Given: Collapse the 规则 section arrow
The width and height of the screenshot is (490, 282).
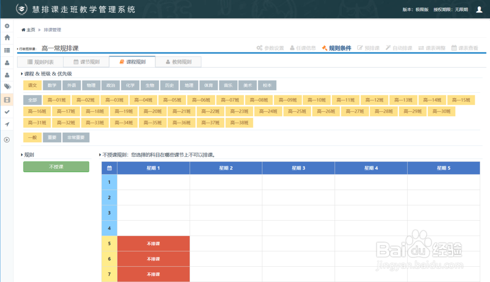Looking at the screenshot, I should pyautogui.click(x=22, y=155).
